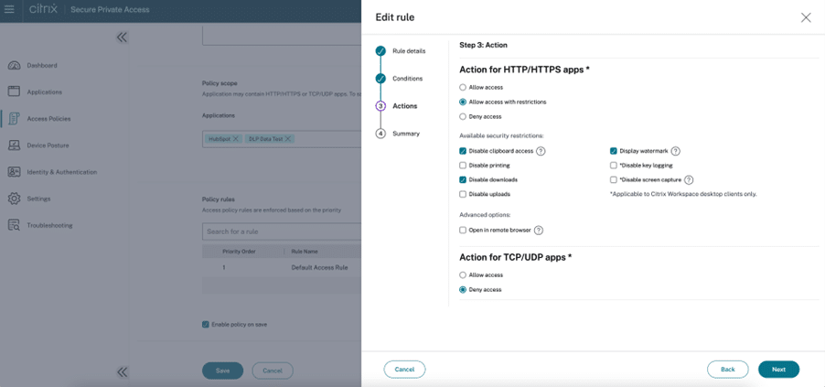825x387 pixels.
Task: Click the Applications window icon
Action: pos(15,92)
